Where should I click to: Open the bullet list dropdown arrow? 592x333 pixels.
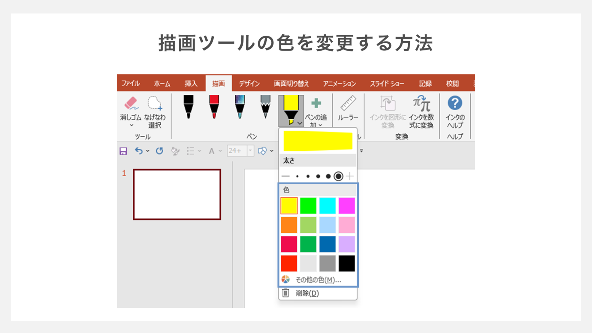pyautogui.click(x=199, y=151)
